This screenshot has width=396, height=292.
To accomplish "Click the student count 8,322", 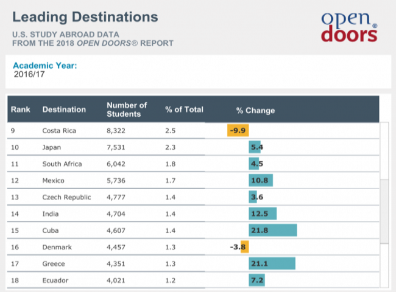I will click(x=116, y=131).
